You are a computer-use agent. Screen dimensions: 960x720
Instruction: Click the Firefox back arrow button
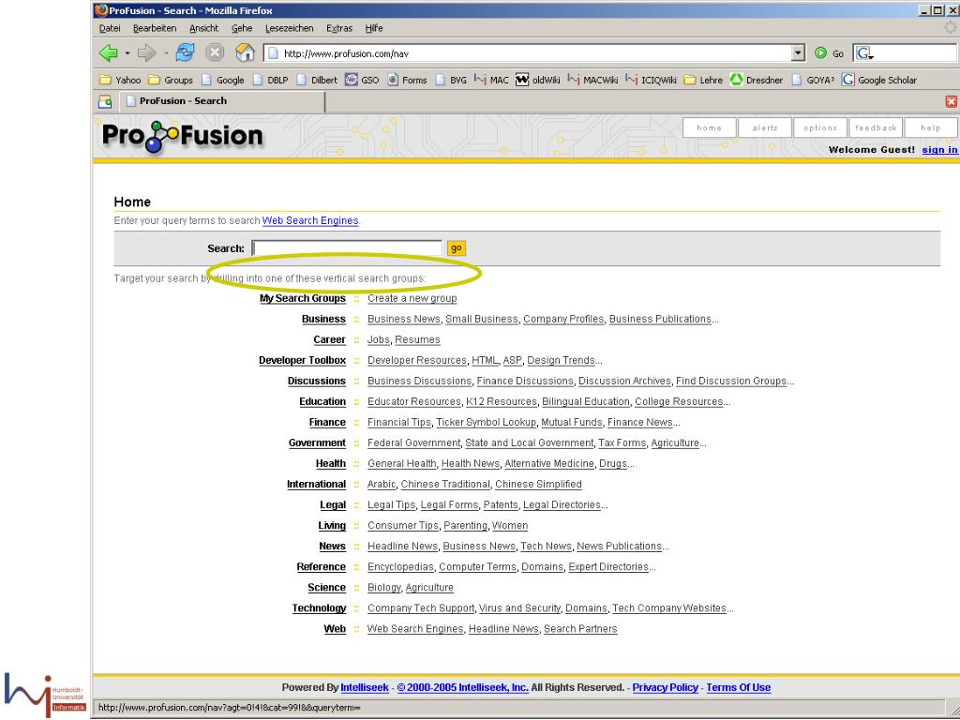[109, 52]
